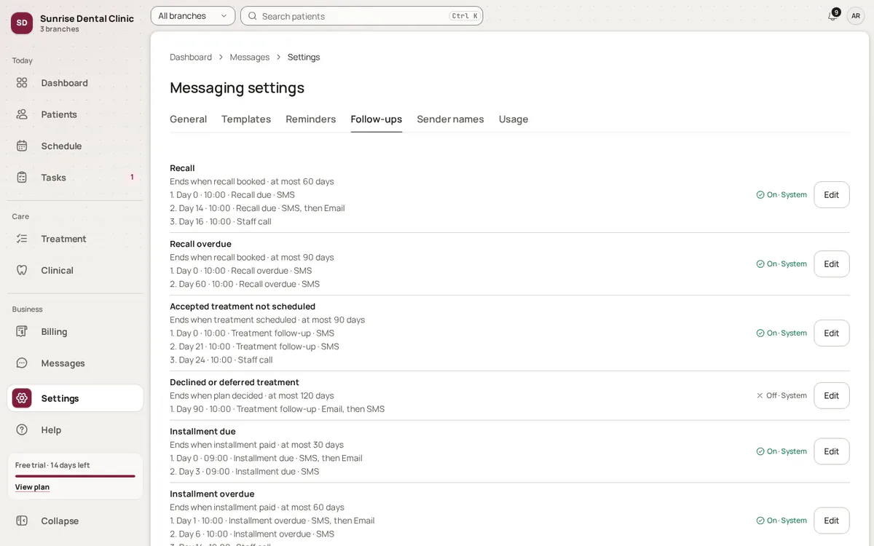Screen dimensions: 874x546
Task: Open the Dashboard grid icon in sidebar
Action: coord(22,83)
